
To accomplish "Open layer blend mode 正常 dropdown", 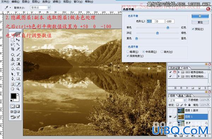I will [x=177, y=100].
